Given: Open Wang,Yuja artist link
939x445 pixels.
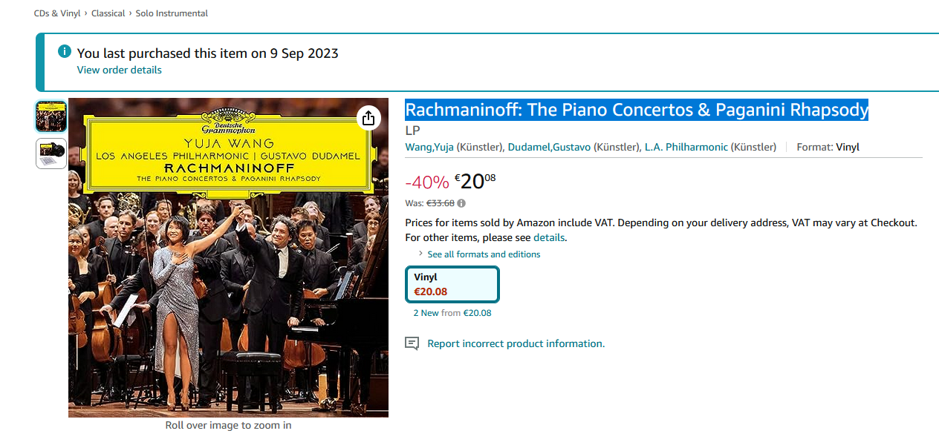Looking at the screenshot, I should [429, 147].
